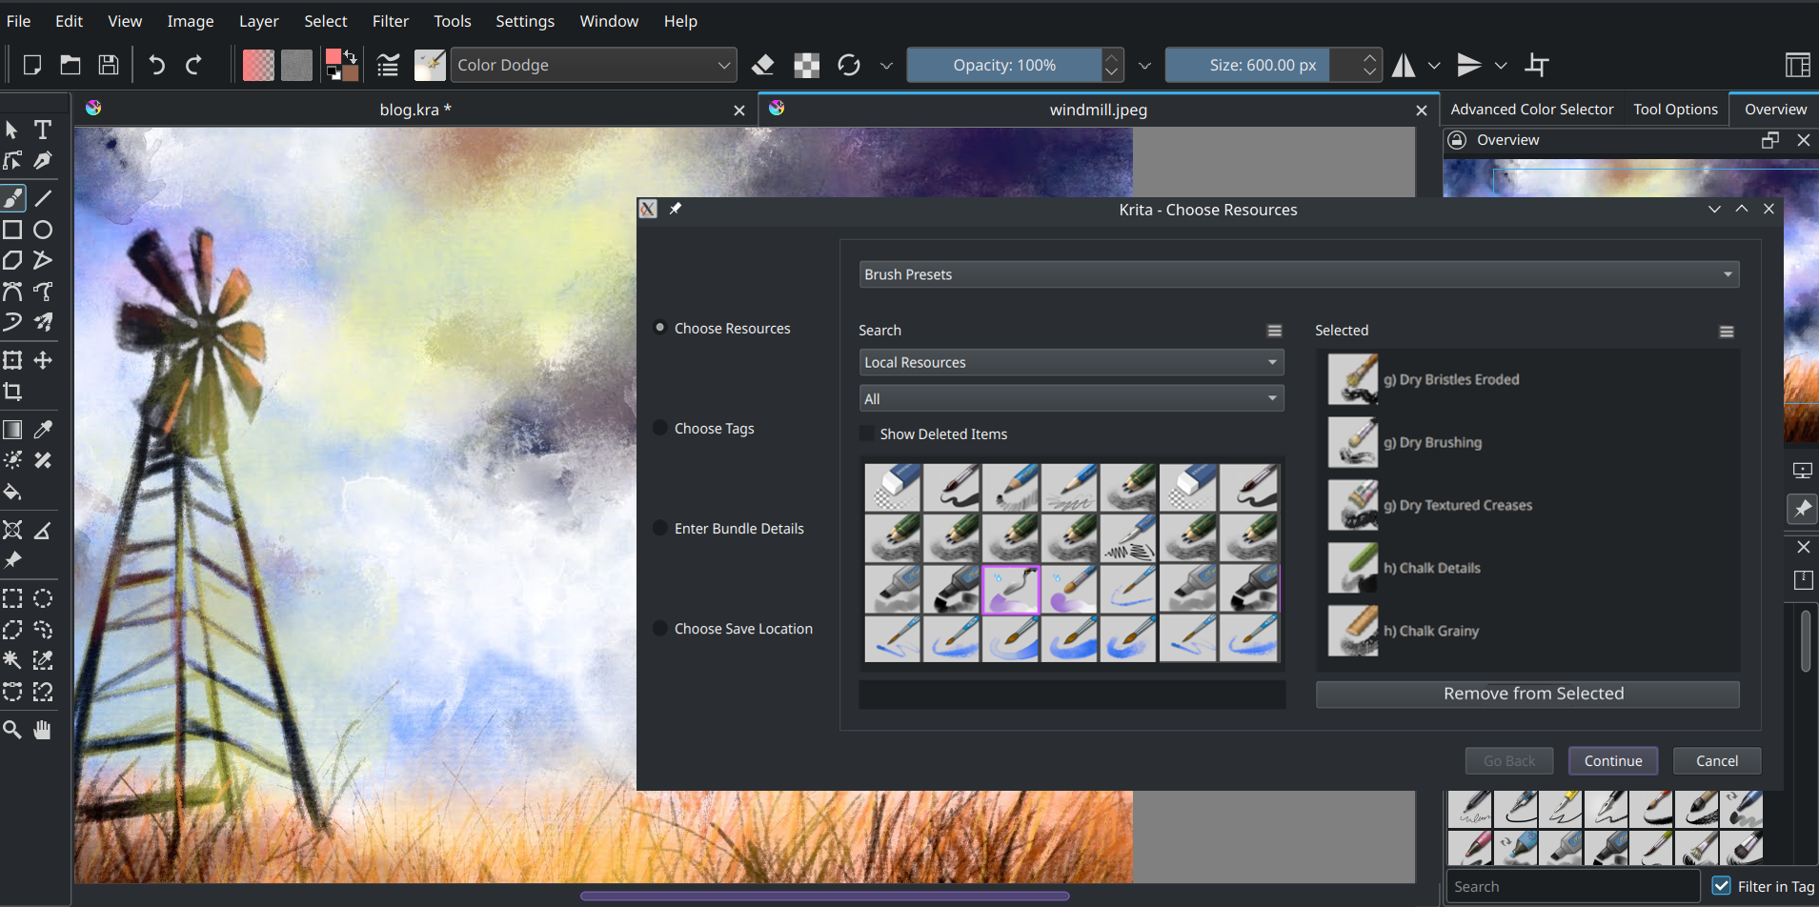The height and width of the screenshot is (907, 1819).
Task: Select the Transform tool
Action: click(12, 360)
